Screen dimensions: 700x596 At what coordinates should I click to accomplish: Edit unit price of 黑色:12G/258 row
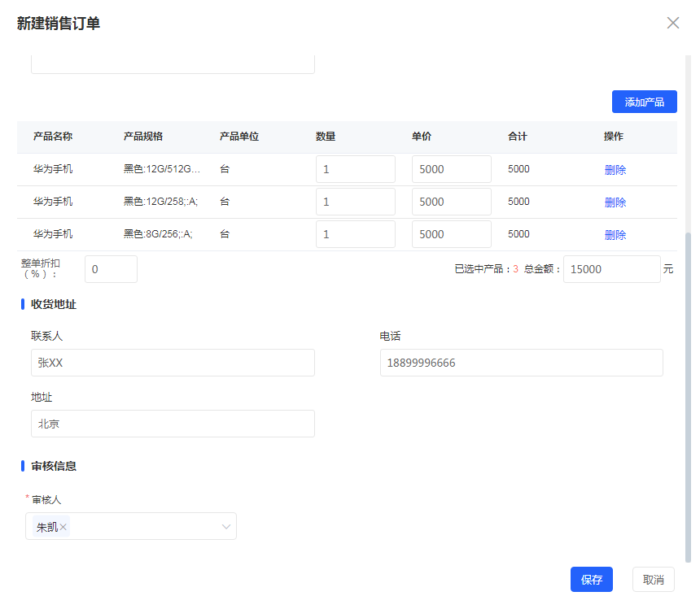(452, 202)
